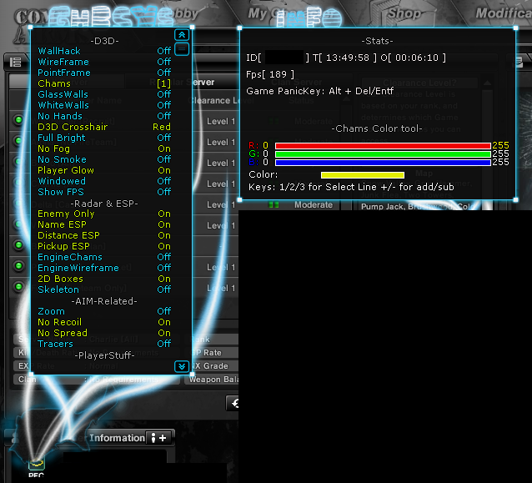Toggle the Distance ESP option

(x=104, y=235)
